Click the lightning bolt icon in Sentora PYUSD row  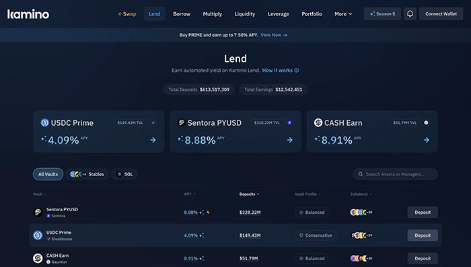tap(208, 213)
